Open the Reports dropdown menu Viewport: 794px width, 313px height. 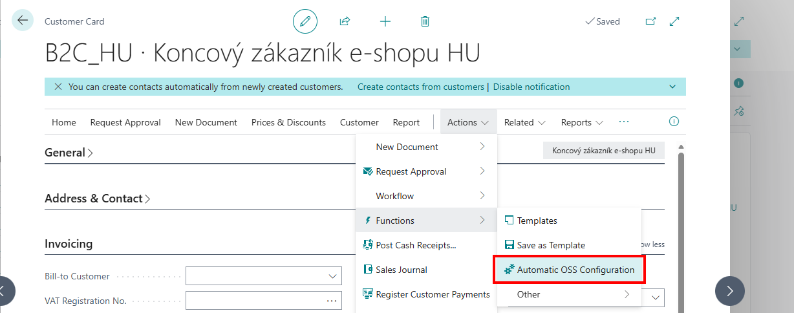(582, 122)
